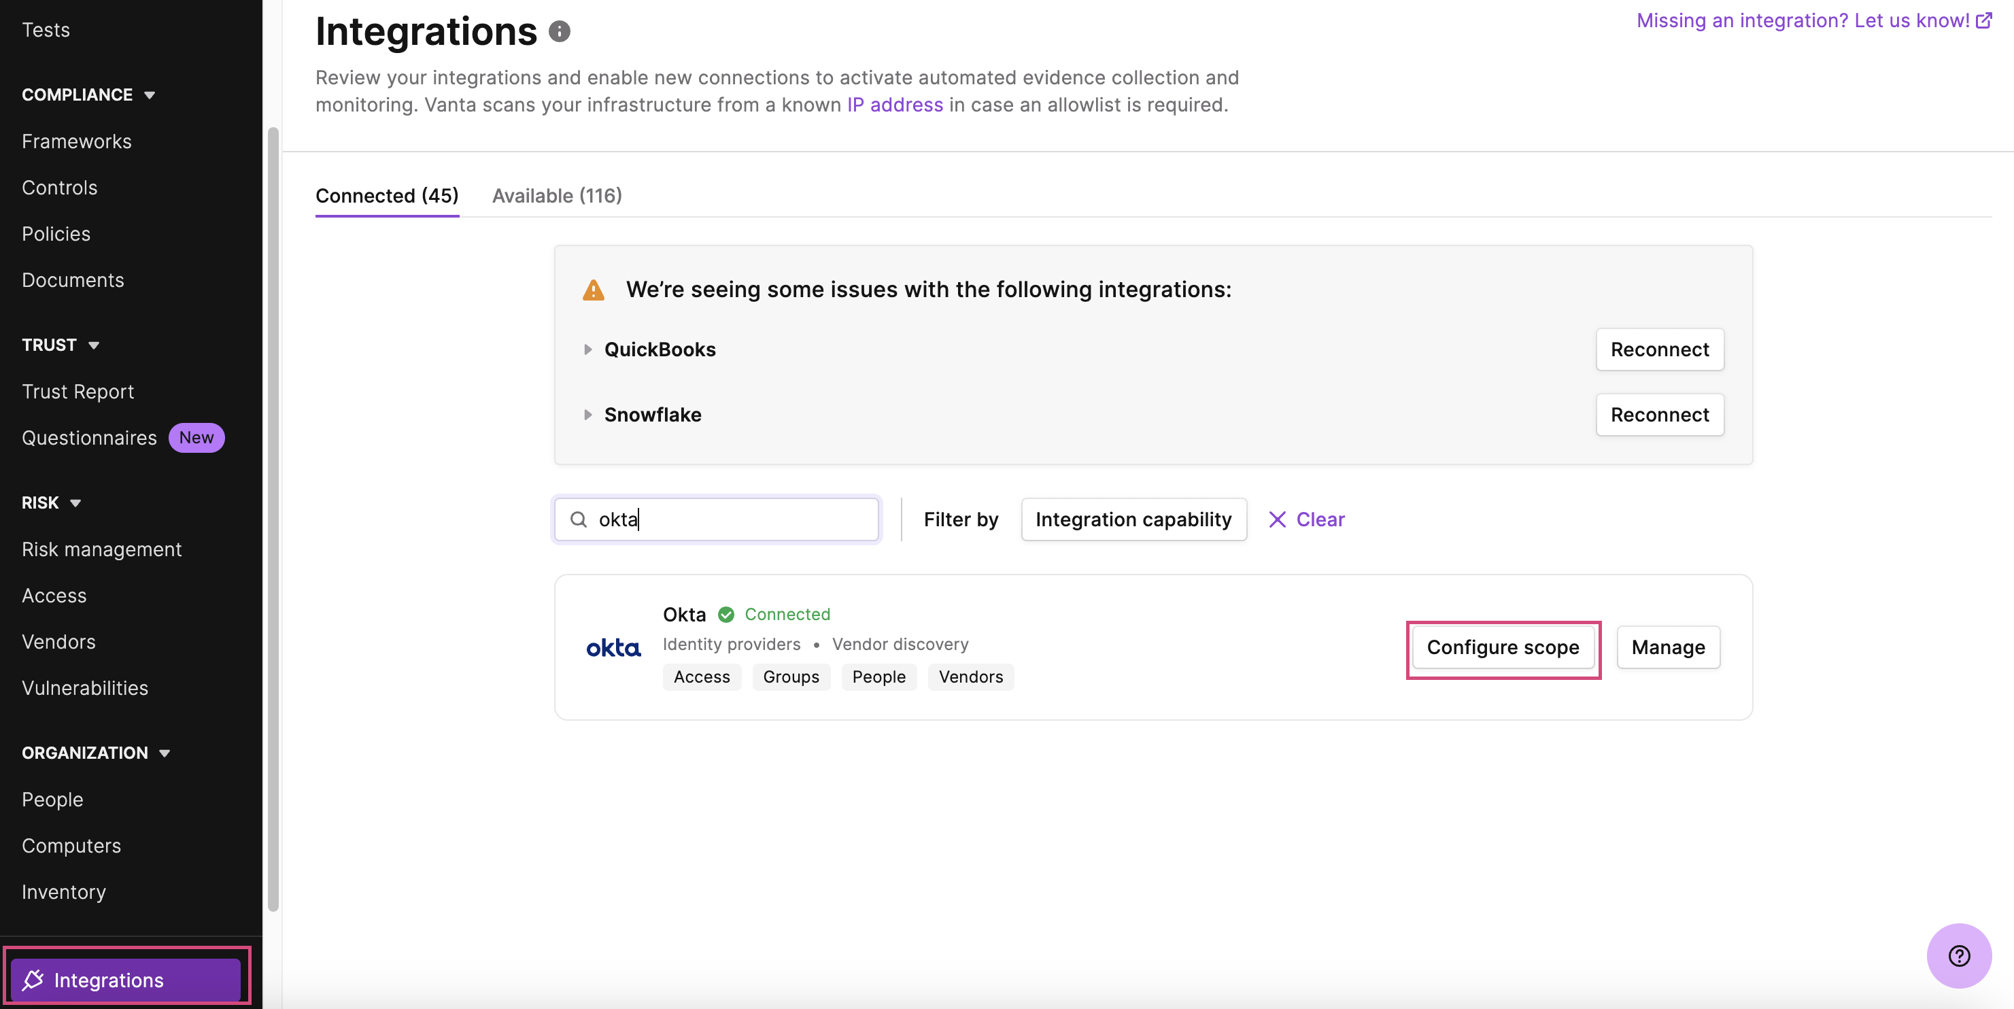
Task: Click the green Connected checkmark icon
Action: tap(726, 615)
